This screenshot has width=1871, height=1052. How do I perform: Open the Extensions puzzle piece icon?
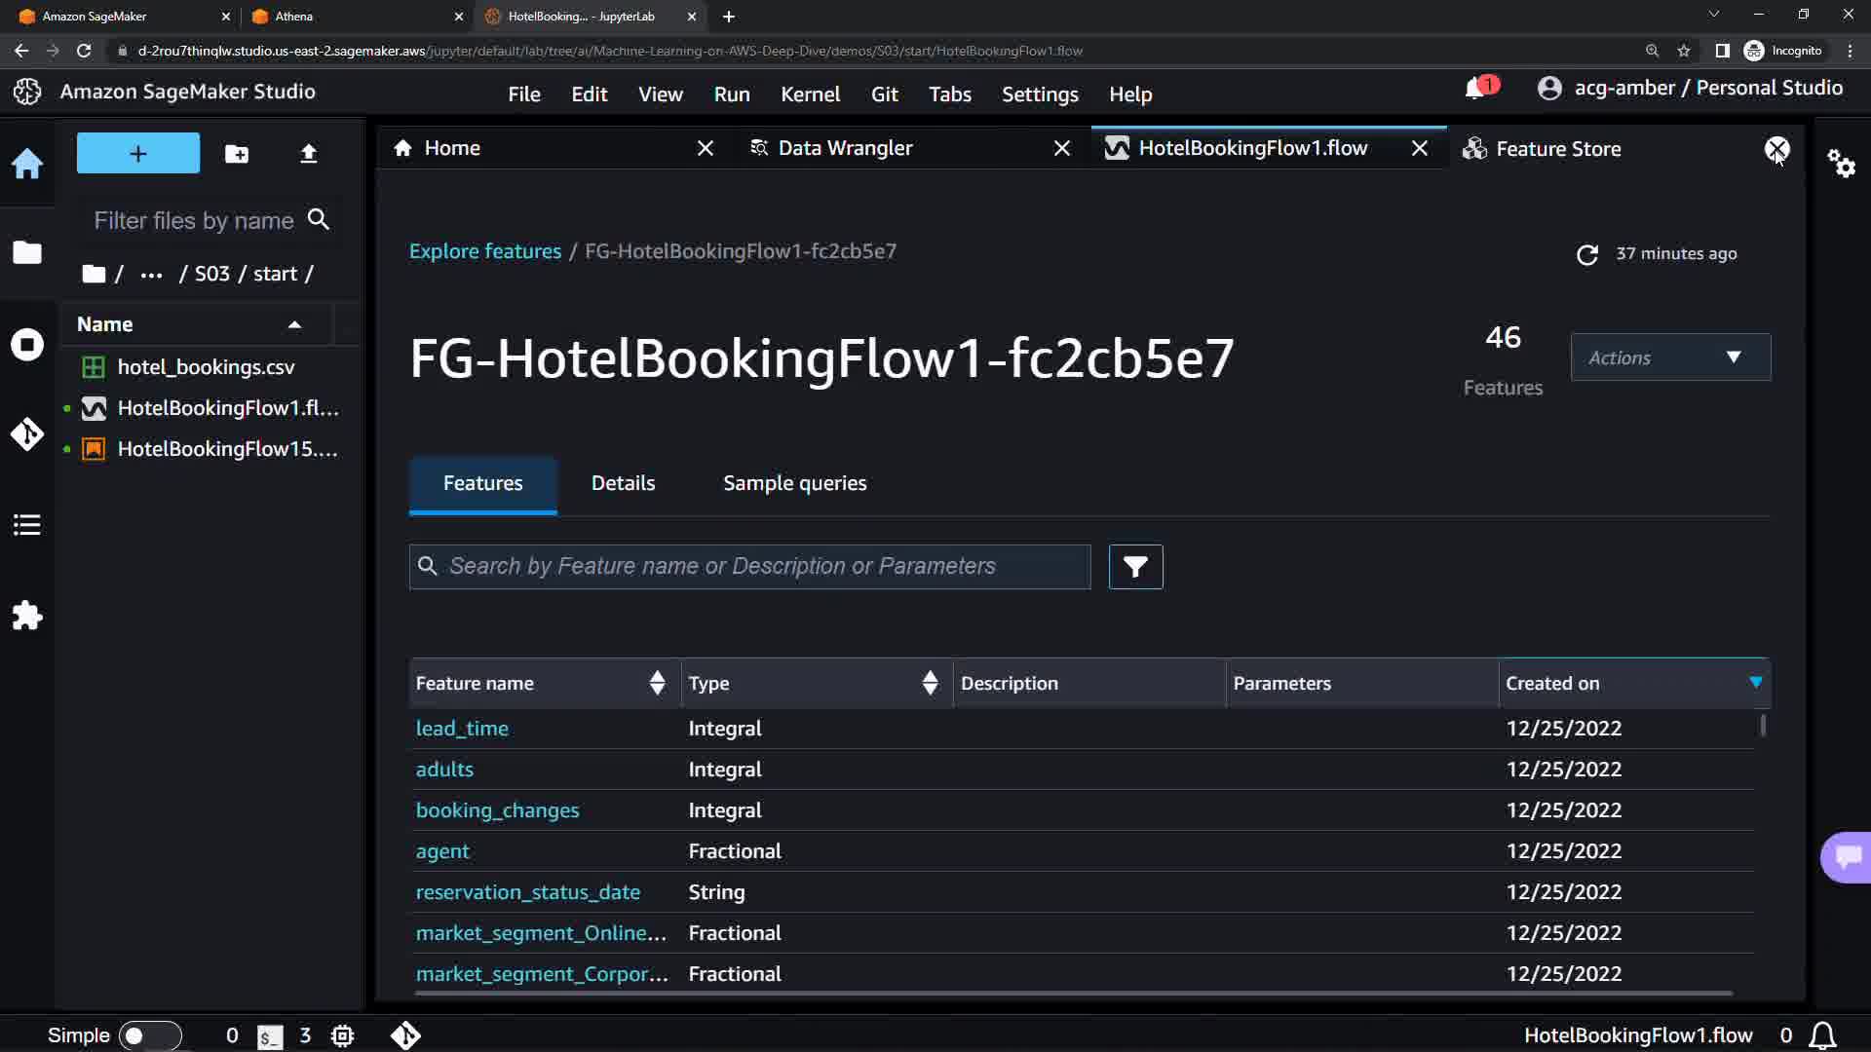coord(27,616)
